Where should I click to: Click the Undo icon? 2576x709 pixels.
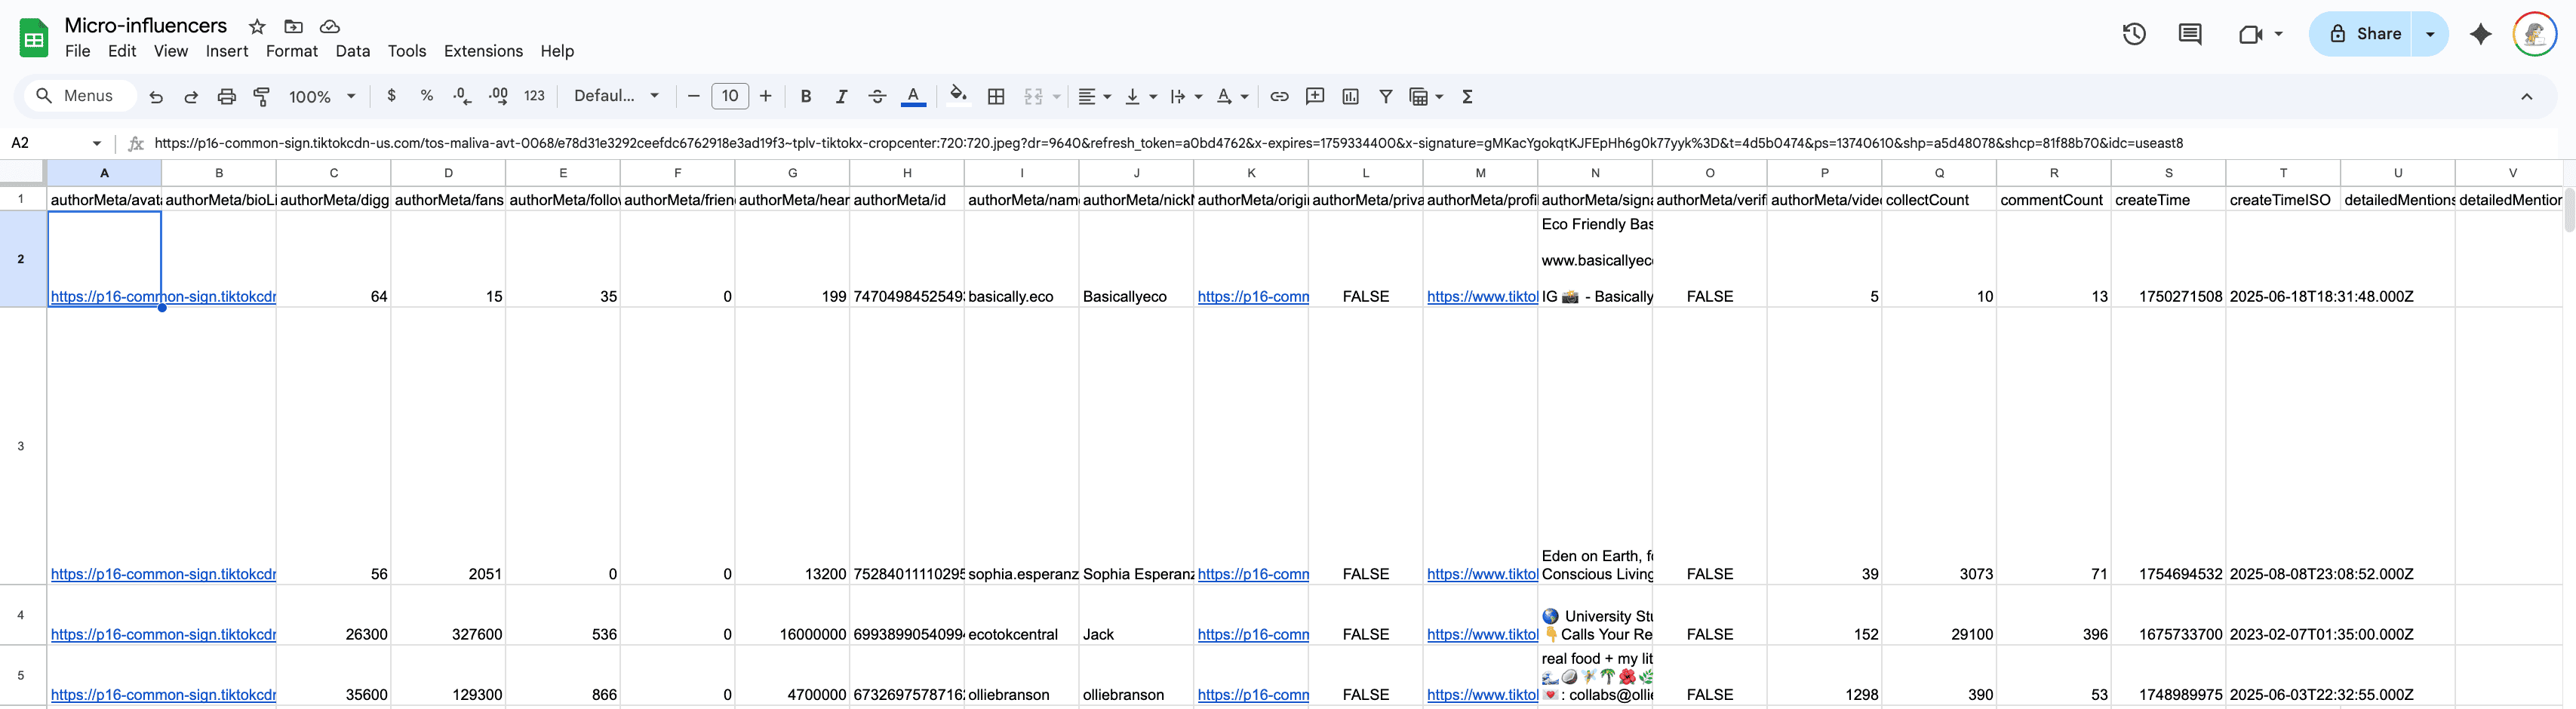156,96
